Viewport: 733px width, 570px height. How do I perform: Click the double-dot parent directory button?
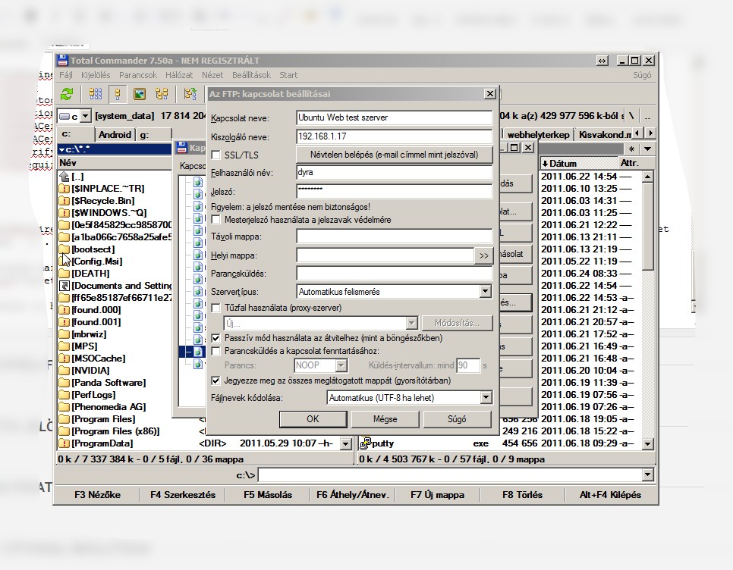(x=647, y=116)
